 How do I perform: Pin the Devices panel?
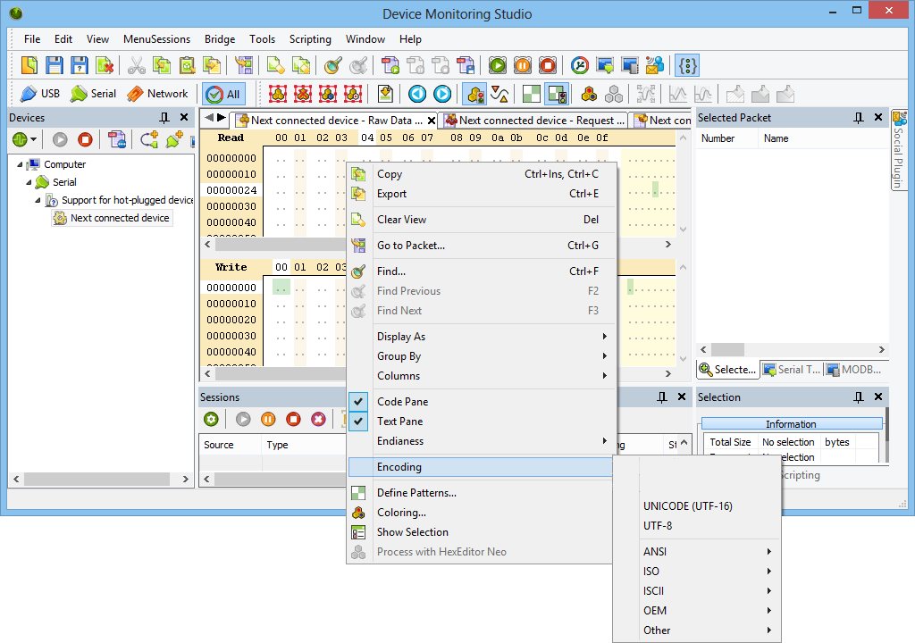[x=164, y=117]
